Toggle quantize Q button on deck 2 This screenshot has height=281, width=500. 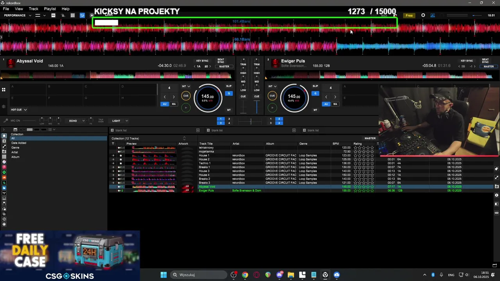pyautogui.click(x=315, y=93)
